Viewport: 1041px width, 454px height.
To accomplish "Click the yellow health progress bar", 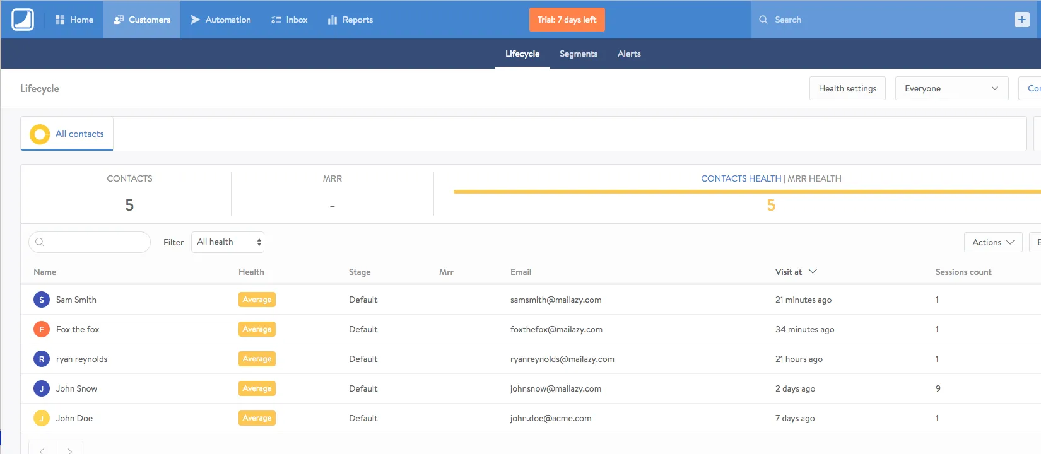I will pyautogui.click(x=747, y=191).
